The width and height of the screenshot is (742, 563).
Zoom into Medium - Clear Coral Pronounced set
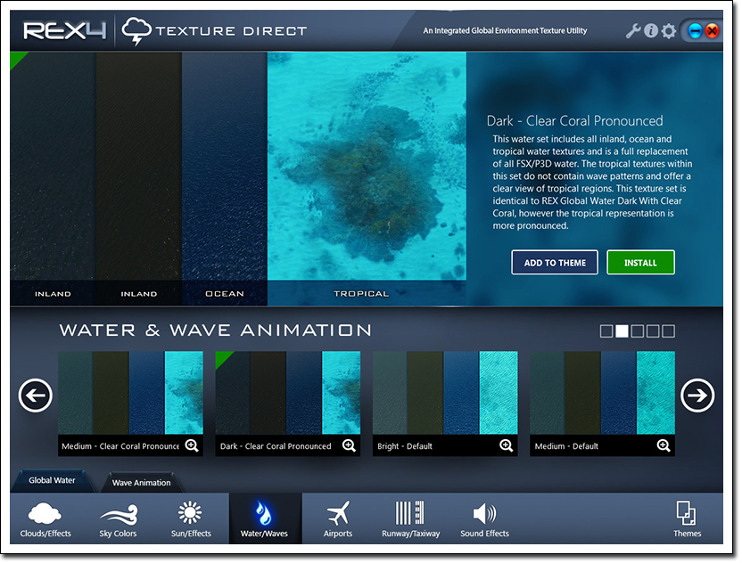[x=192, y=445]
